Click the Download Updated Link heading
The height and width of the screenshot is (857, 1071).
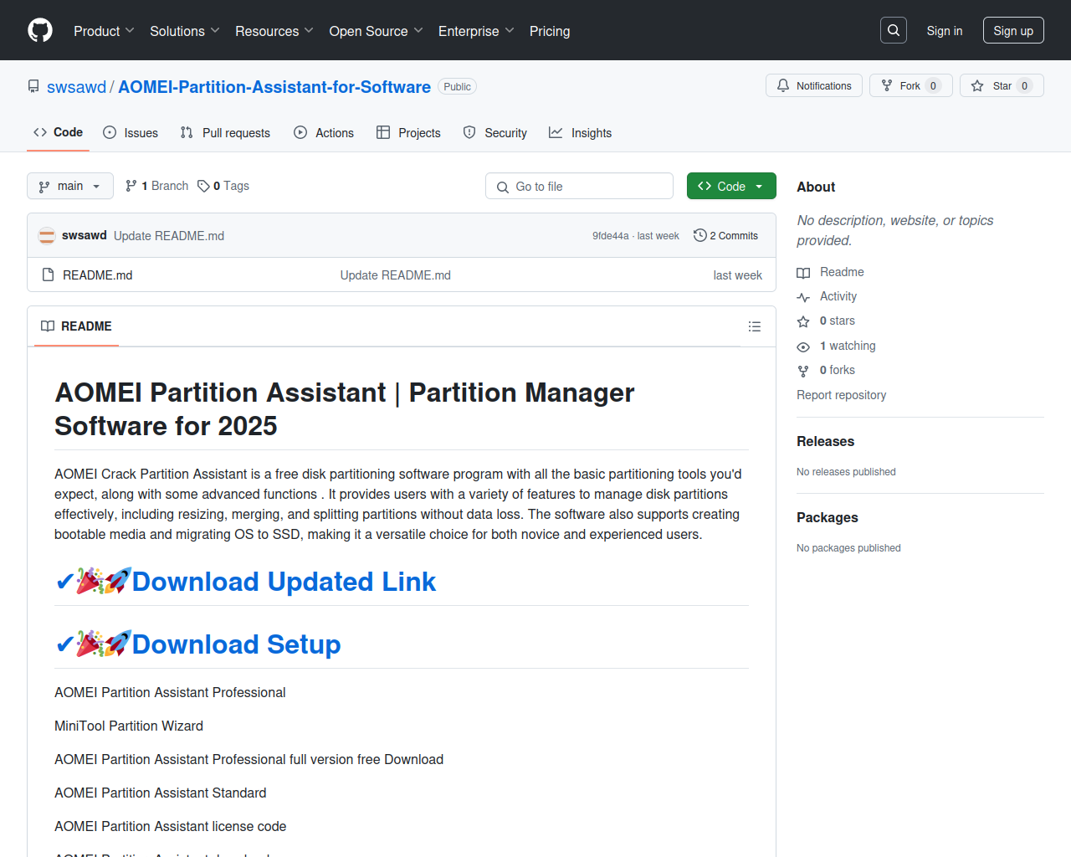284,582
